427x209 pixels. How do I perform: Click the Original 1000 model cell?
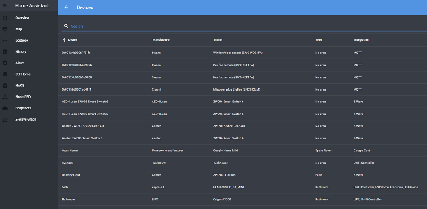[222, 200]
